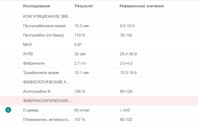Viewport: 198px width, 137px height.
Task: Click the МНО test name
Action: (x=28, y=45)
